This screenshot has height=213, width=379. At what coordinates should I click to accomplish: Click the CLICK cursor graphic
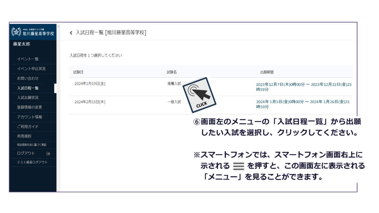pos(200,95)
